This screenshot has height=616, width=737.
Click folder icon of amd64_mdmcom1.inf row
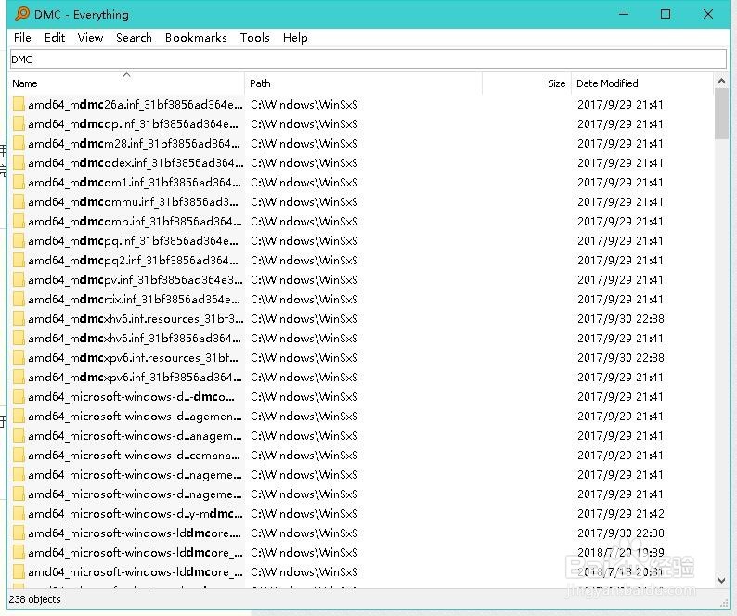(x=19, y=183)
